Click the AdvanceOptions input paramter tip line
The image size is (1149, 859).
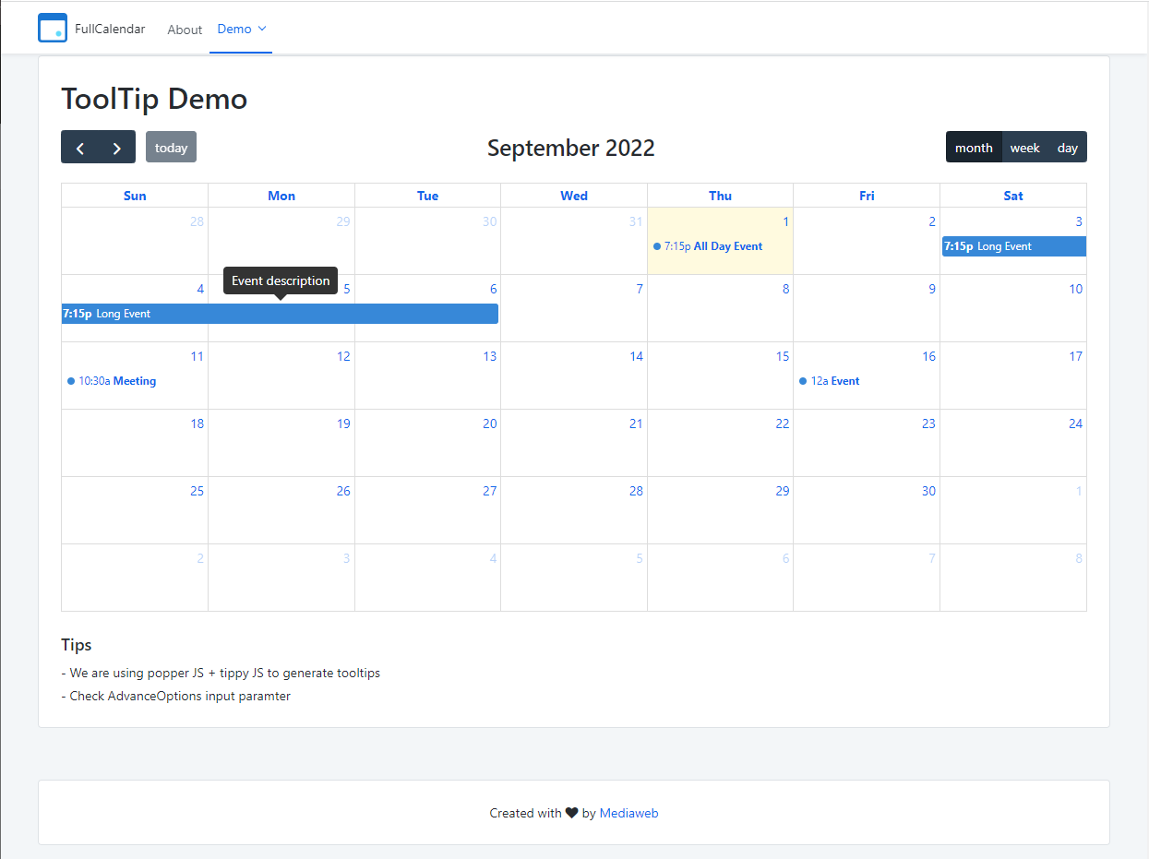[175, 696]
